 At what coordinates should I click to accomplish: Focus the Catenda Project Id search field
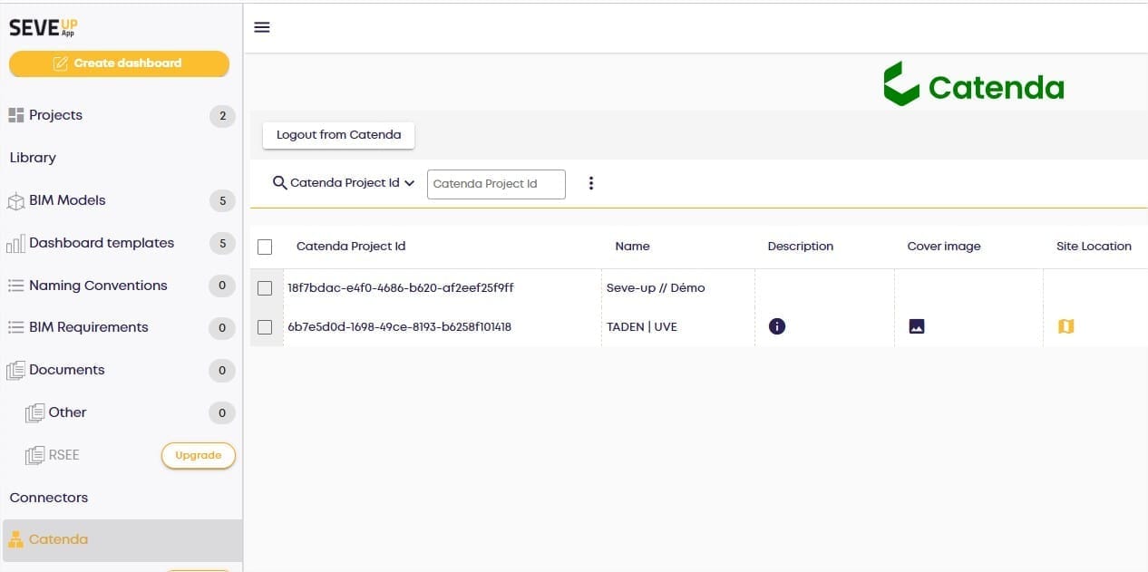click(495, 184)
